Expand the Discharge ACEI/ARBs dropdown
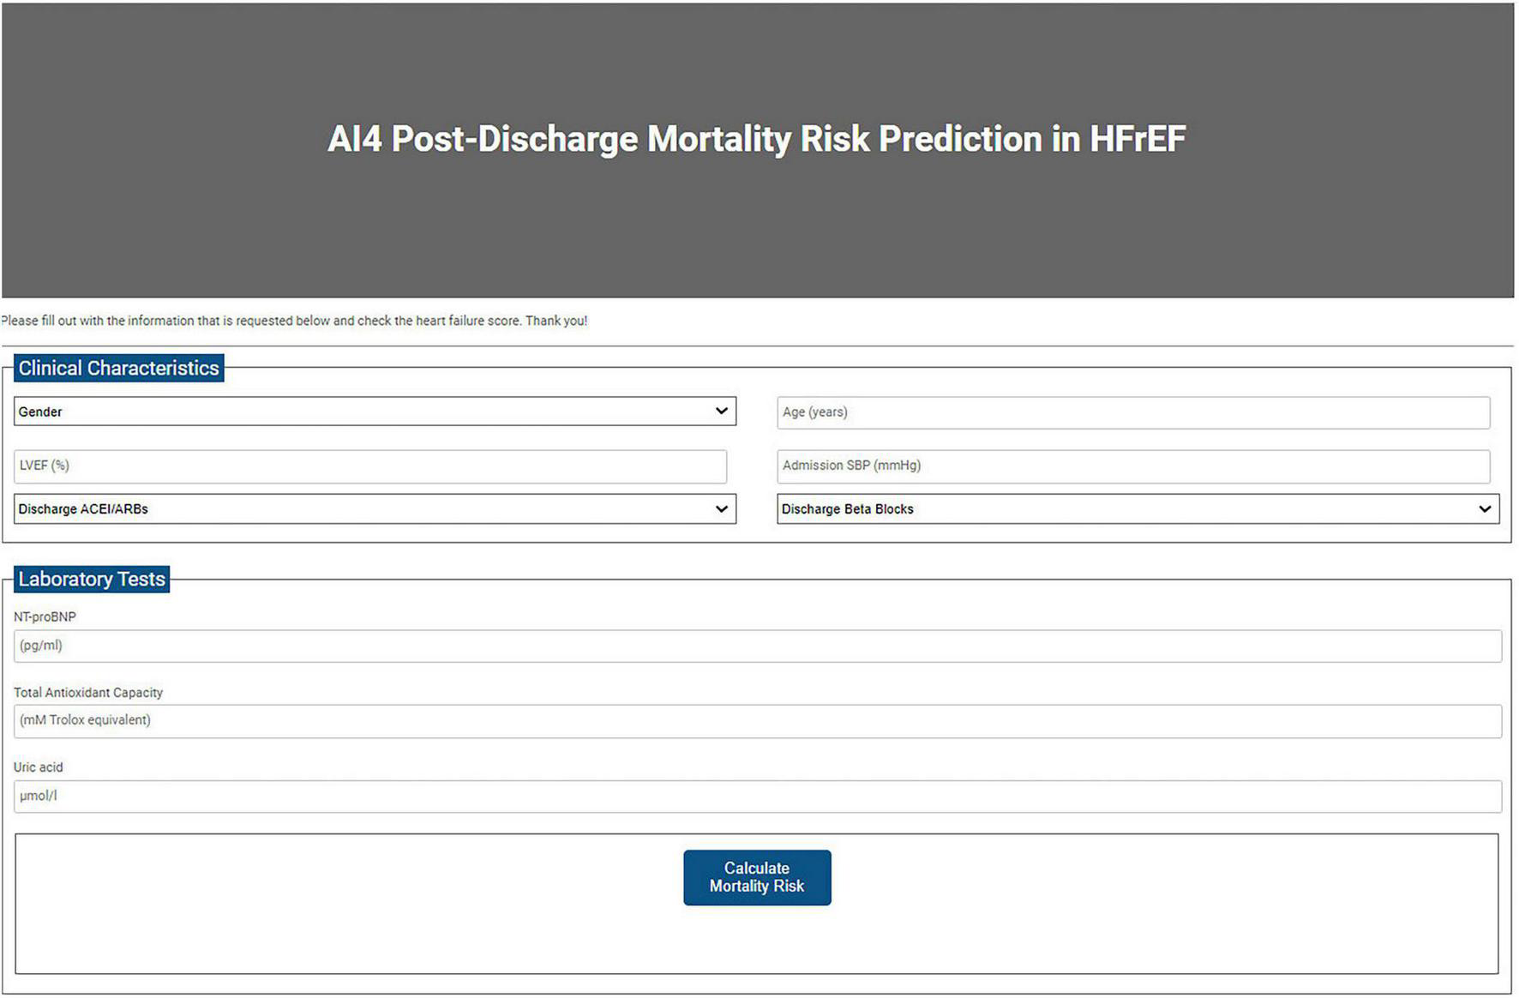The image size is (1519, 998). pyautogui.click(x=374, y=508)
